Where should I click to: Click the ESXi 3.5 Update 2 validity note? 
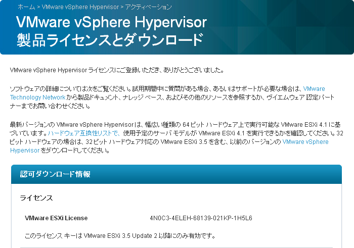[x=120, y=235]
